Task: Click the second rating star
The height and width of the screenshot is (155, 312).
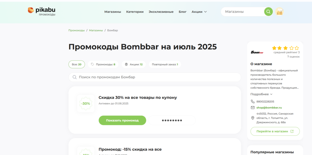Action: pos(280,48)
